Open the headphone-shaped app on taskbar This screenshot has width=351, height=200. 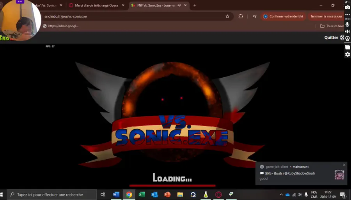(x=193, y=195)
